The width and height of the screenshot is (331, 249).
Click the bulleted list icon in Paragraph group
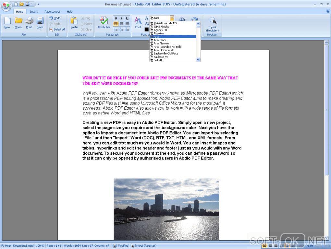pyautogui.click(x=121, y=30)
